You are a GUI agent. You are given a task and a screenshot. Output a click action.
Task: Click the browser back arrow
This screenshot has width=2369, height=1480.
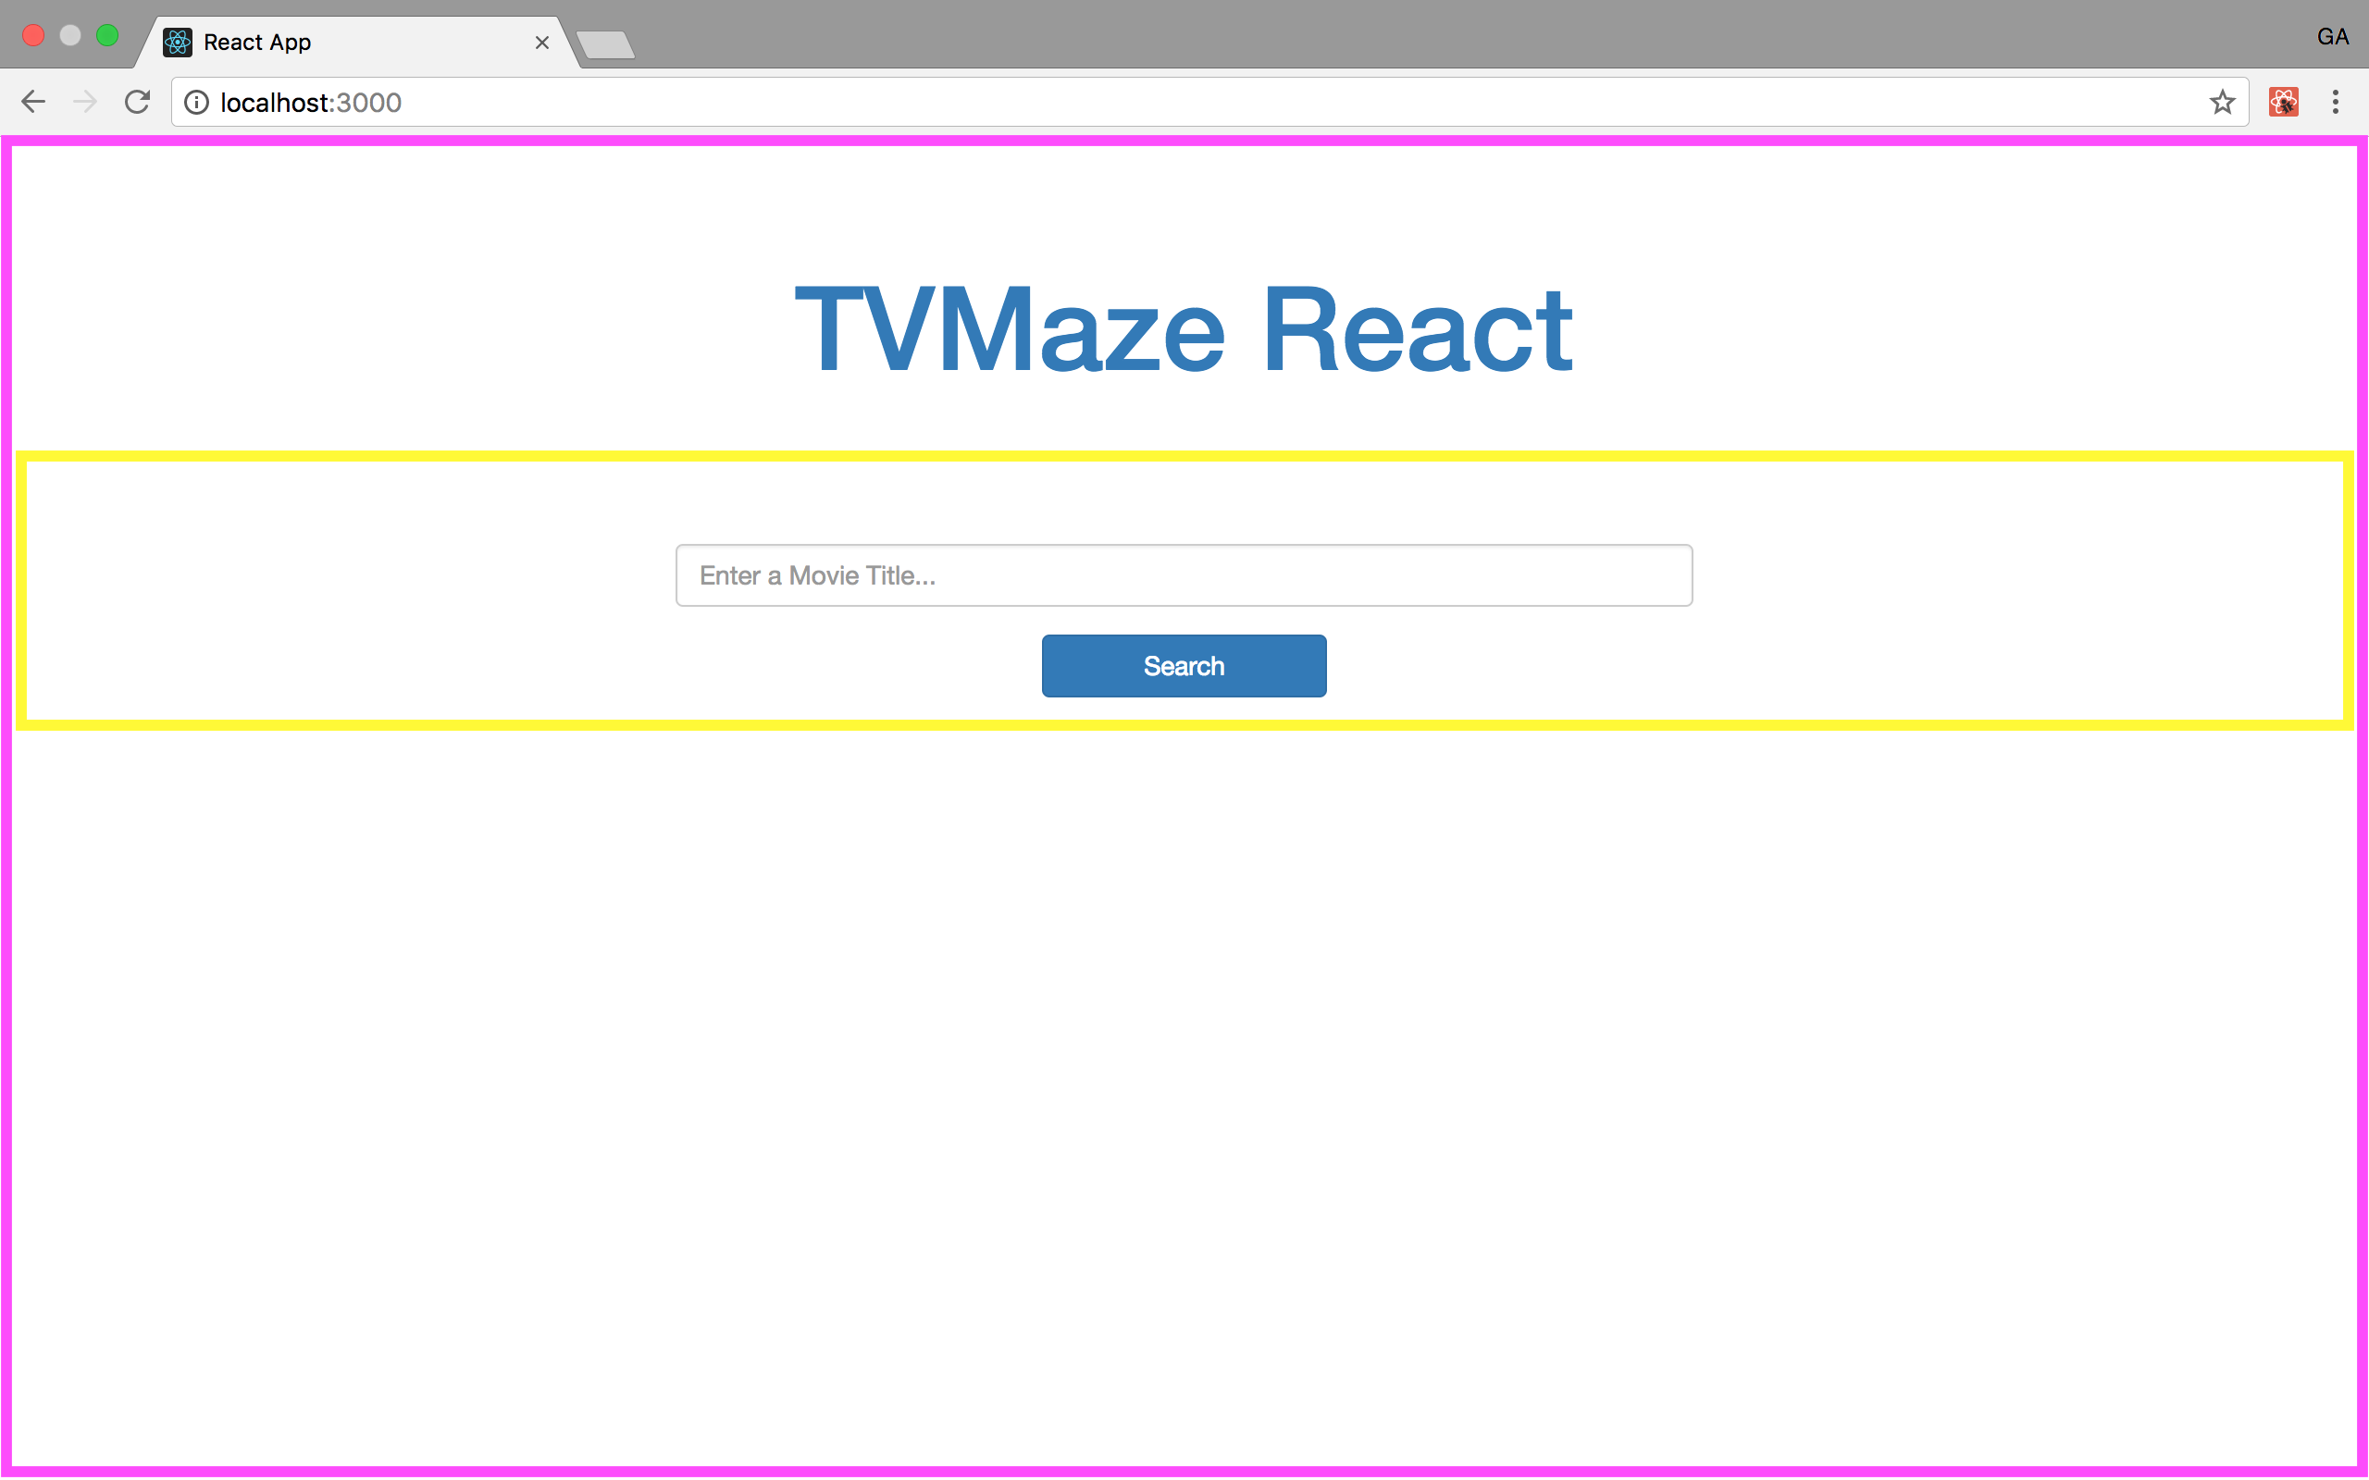tap(33, 102)
